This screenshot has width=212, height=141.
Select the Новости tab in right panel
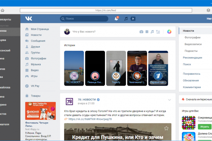pos(195,31)
